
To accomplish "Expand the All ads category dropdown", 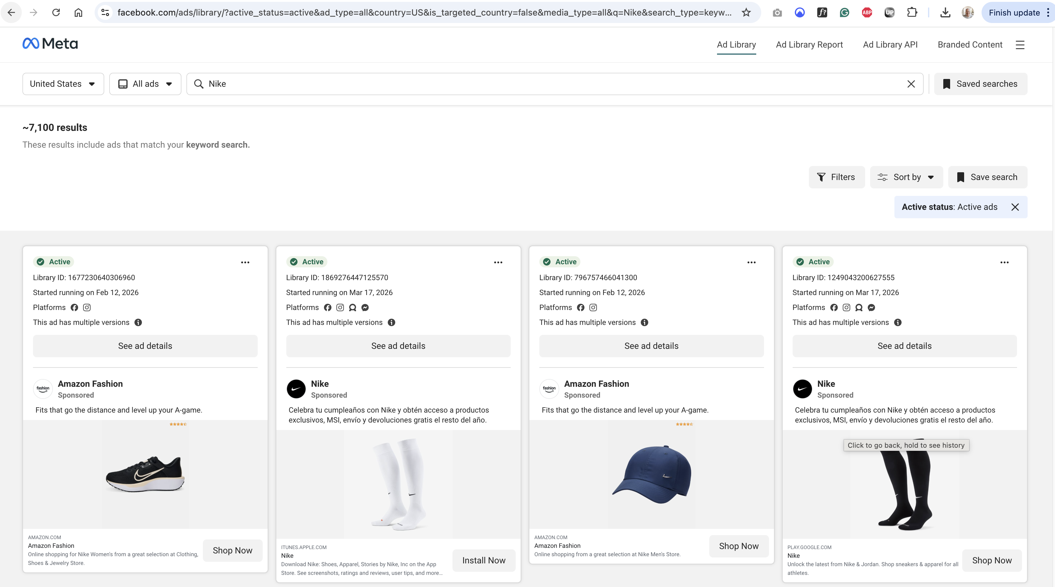I will tap(145, 84).
